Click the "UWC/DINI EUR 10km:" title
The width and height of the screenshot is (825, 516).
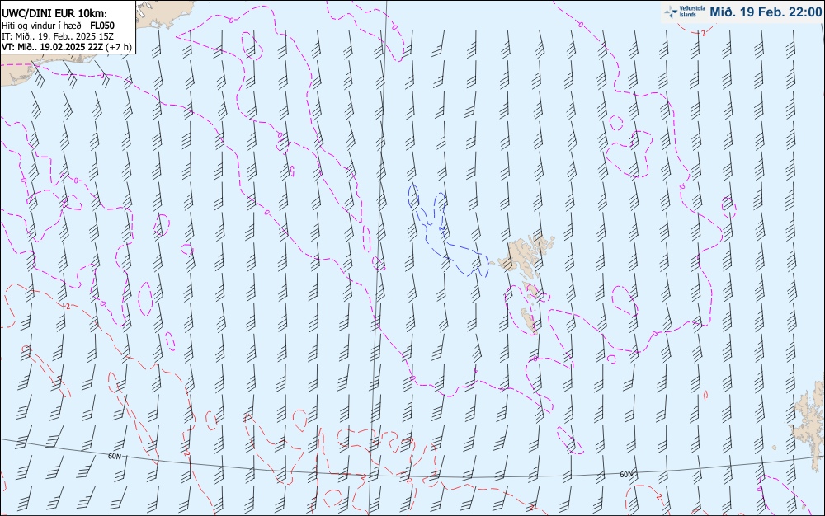coord(54,14)
